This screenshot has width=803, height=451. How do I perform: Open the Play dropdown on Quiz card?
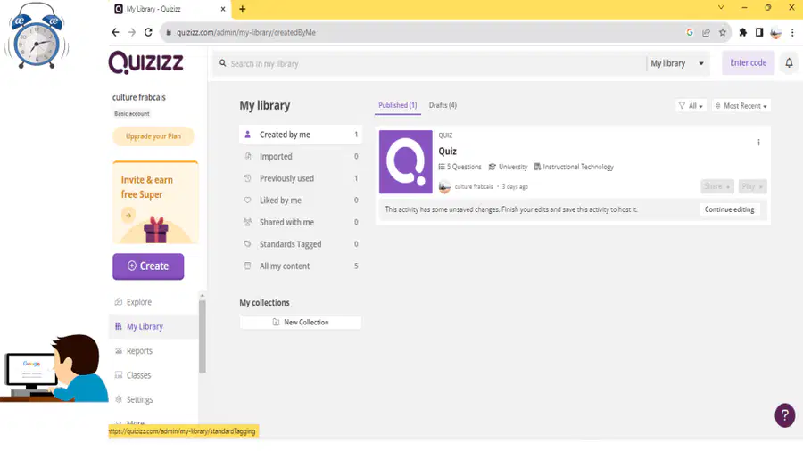point(752,186)
